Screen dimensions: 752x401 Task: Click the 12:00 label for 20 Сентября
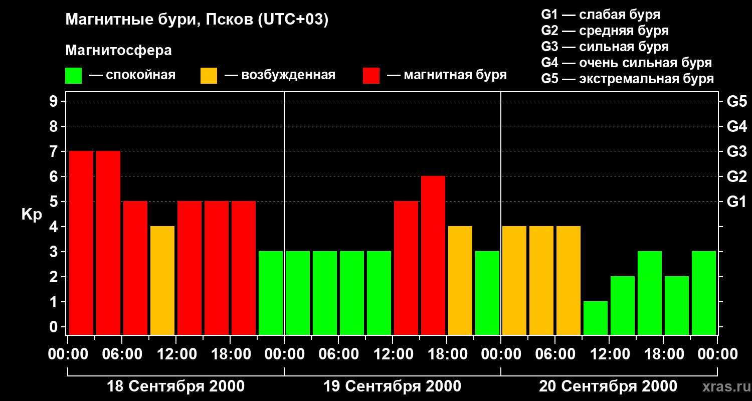click(x=609, y=354)
